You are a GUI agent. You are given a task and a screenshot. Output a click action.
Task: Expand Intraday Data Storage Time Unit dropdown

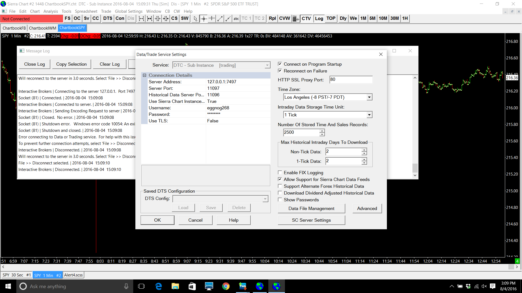[x=369, y=115]
